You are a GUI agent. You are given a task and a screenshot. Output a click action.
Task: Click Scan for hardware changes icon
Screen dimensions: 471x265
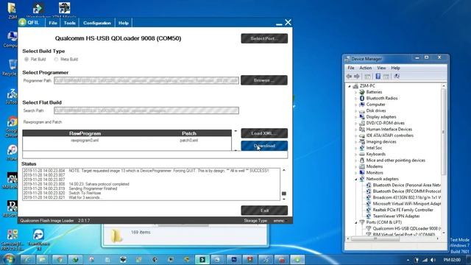397,77
